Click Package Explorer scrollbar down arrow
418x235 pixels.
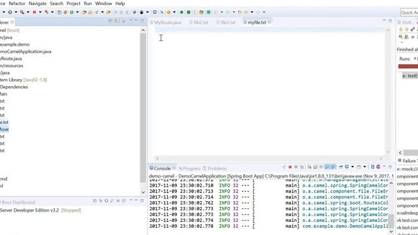[x=143, y=192]
